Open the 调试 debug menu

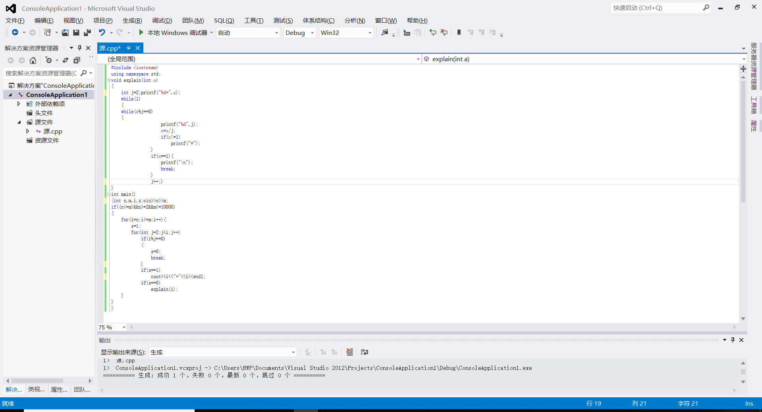click(162, 21)
